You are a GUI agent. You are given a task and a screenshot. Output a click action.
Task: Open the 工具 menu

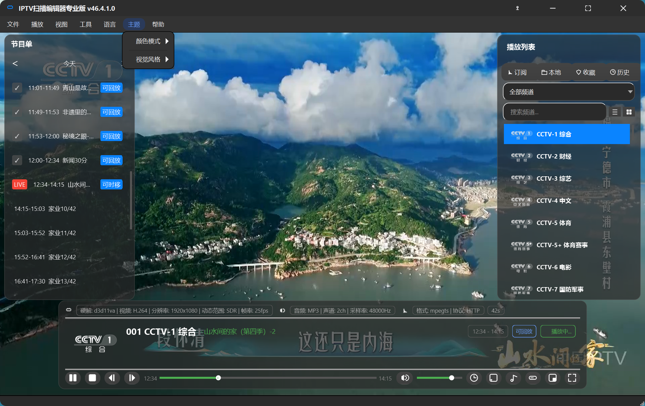86,24
